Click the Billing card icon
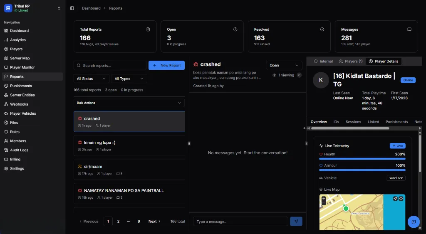 [x=6, y=159]
